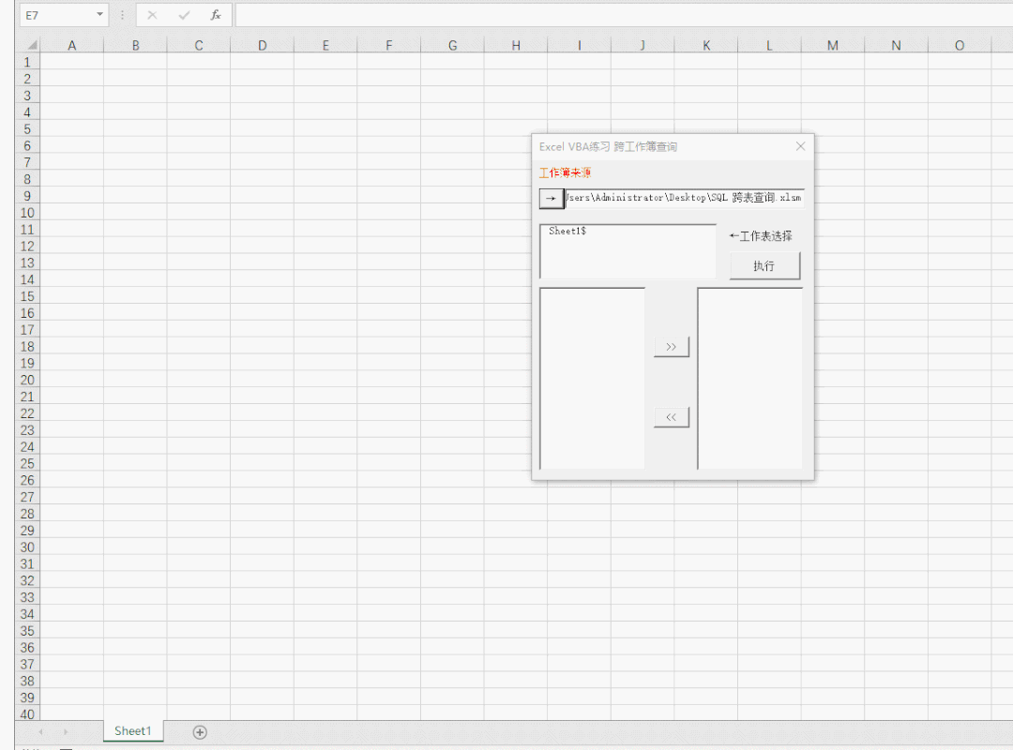1013x750 pixels.
Task: Click the 执行 button
Action: [x=764, y=265]
